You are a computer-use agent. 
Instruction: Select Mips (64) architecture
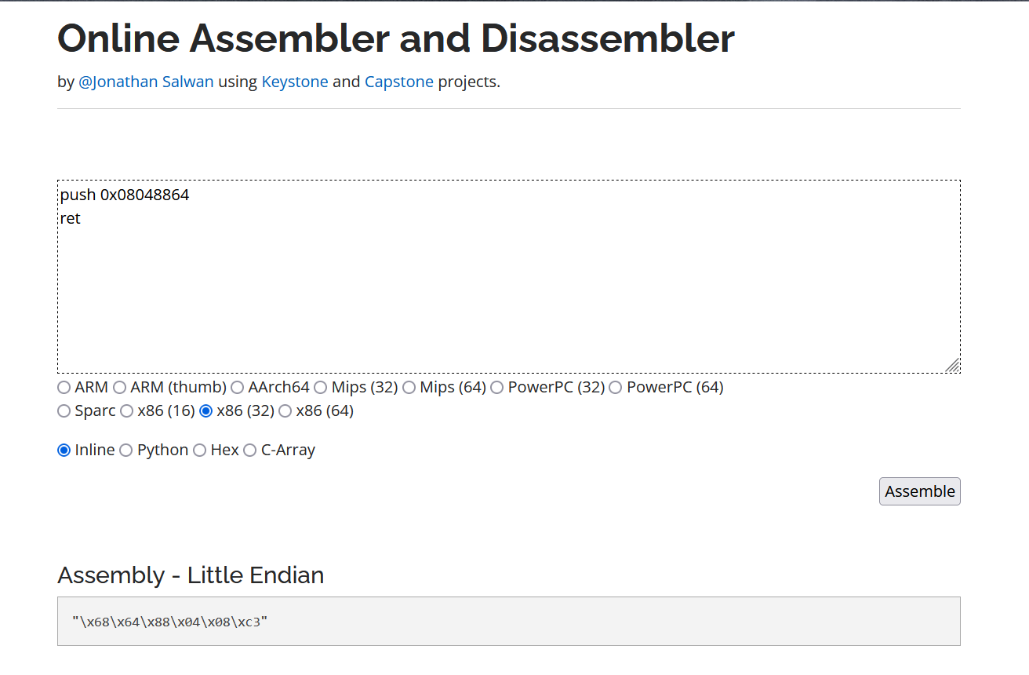pos(409,388)
